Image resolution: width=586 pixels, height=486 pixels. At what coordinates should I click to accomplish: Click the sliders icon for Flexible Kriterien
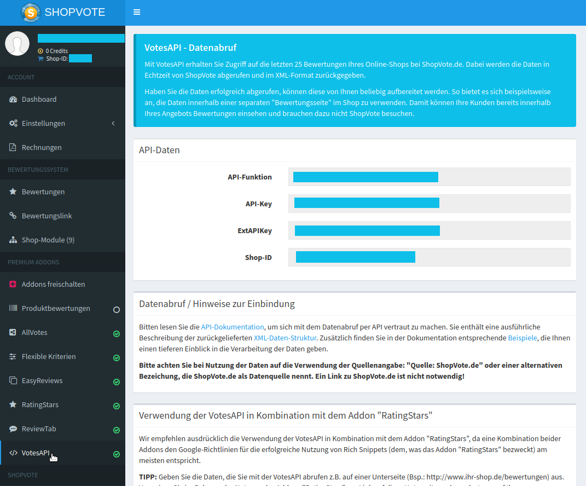13,356
